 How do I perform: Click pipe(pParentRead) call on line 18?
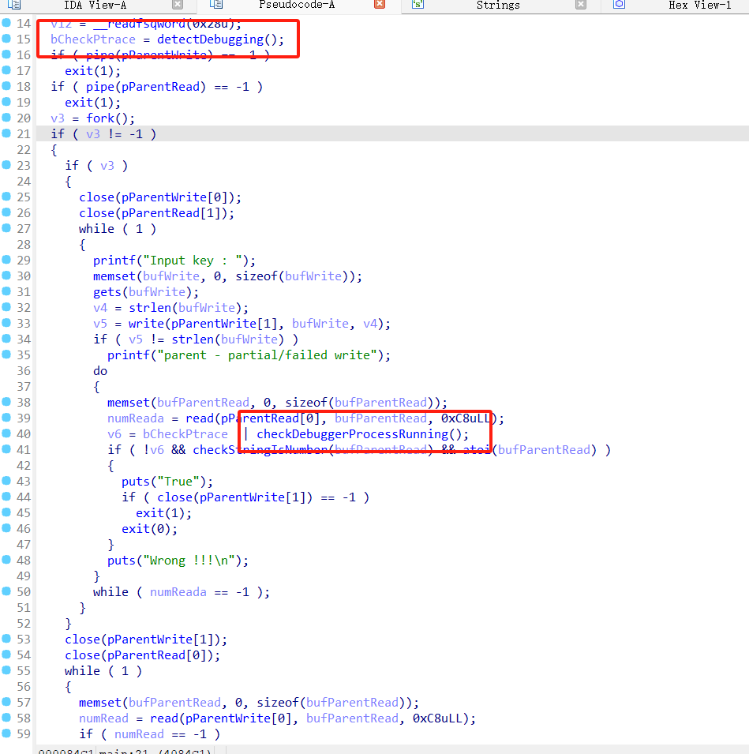[146, 87]
